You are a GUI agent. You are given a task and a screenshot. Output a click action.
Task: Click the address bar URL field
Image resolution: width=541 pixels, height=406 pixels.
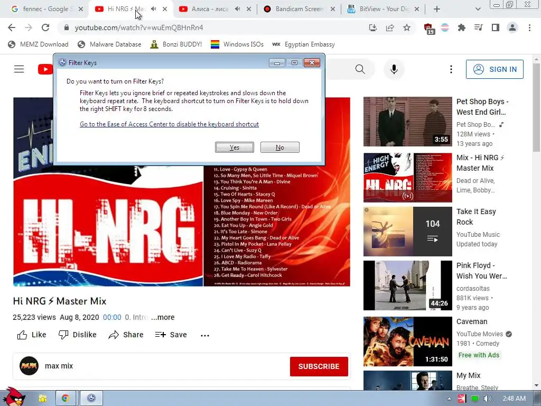214,27
